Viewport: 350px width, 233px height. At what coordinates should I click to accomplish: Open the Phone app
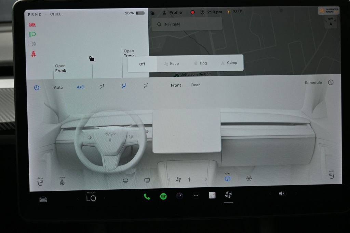147,196
